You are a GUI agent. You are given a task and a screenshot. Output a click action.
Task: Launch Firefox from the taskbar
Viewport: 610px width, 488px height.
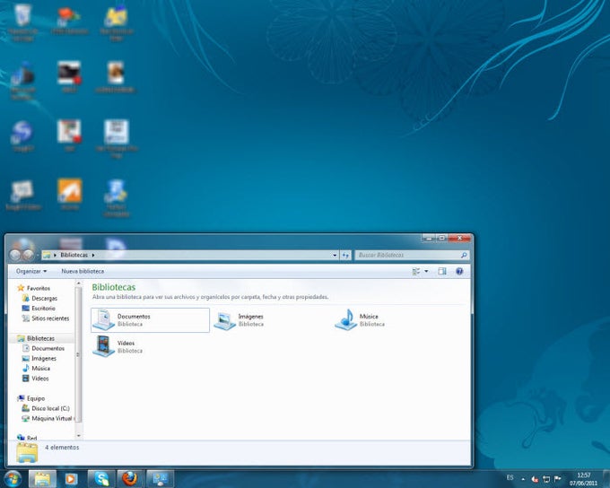tap(131, 478)
